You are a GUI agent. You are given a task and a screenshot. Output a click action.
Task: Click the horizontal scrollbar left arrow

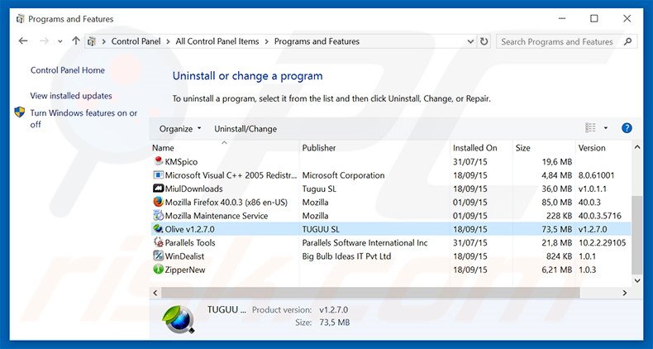[155, 293]
